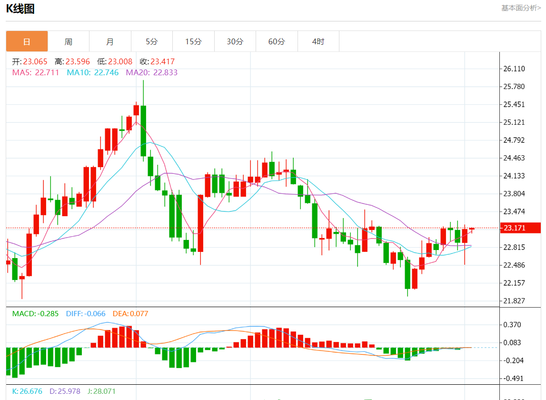
Task: Switch to the 周 weekly tab
Action: pyautogui.click(x=69, y=41)
